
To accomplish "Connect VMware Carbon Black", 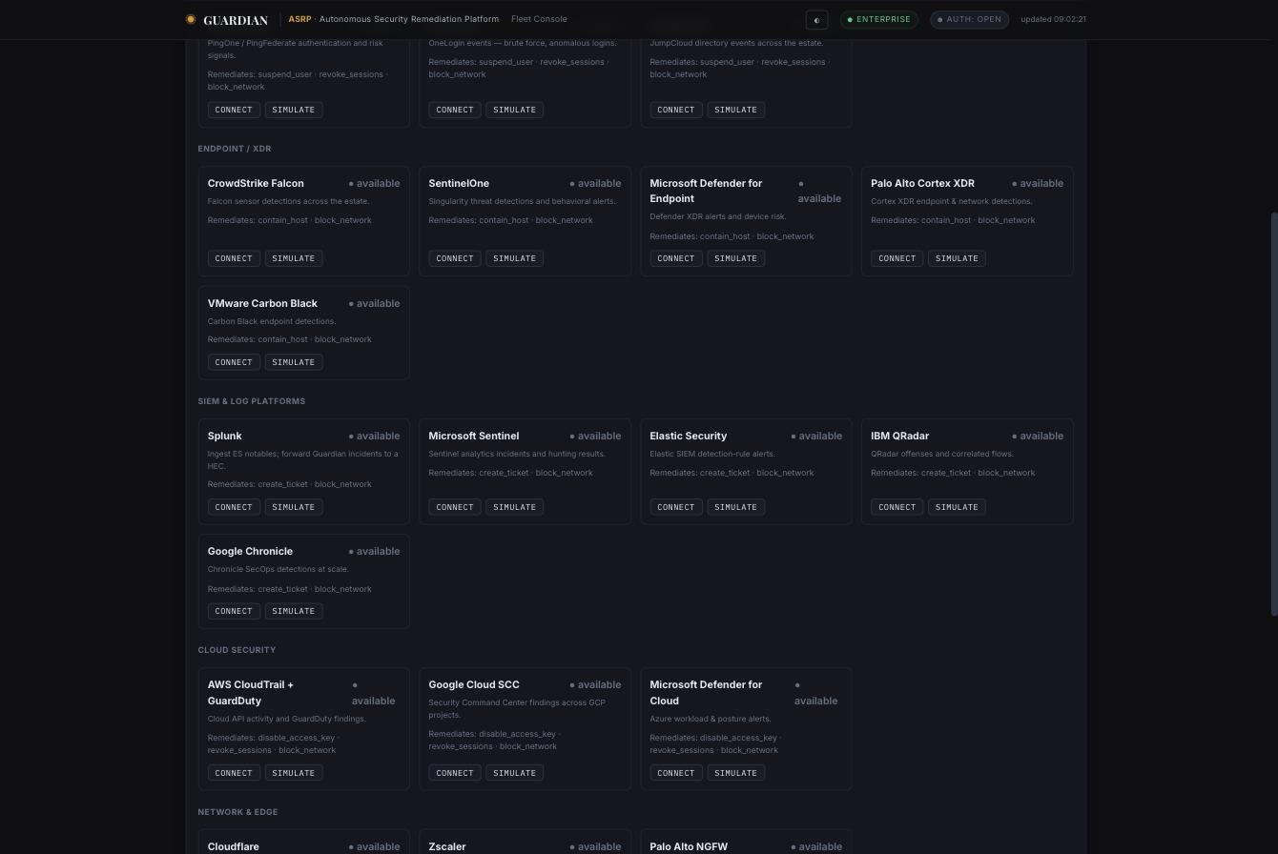I will click(234, 362).
